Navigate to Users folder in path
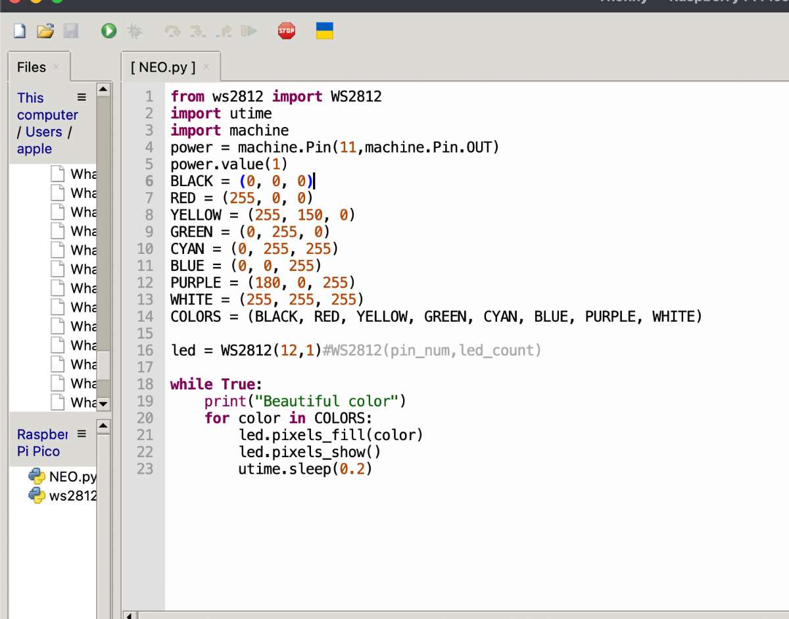The height and width of the screenshot is (619, 789). click(43, 132)
